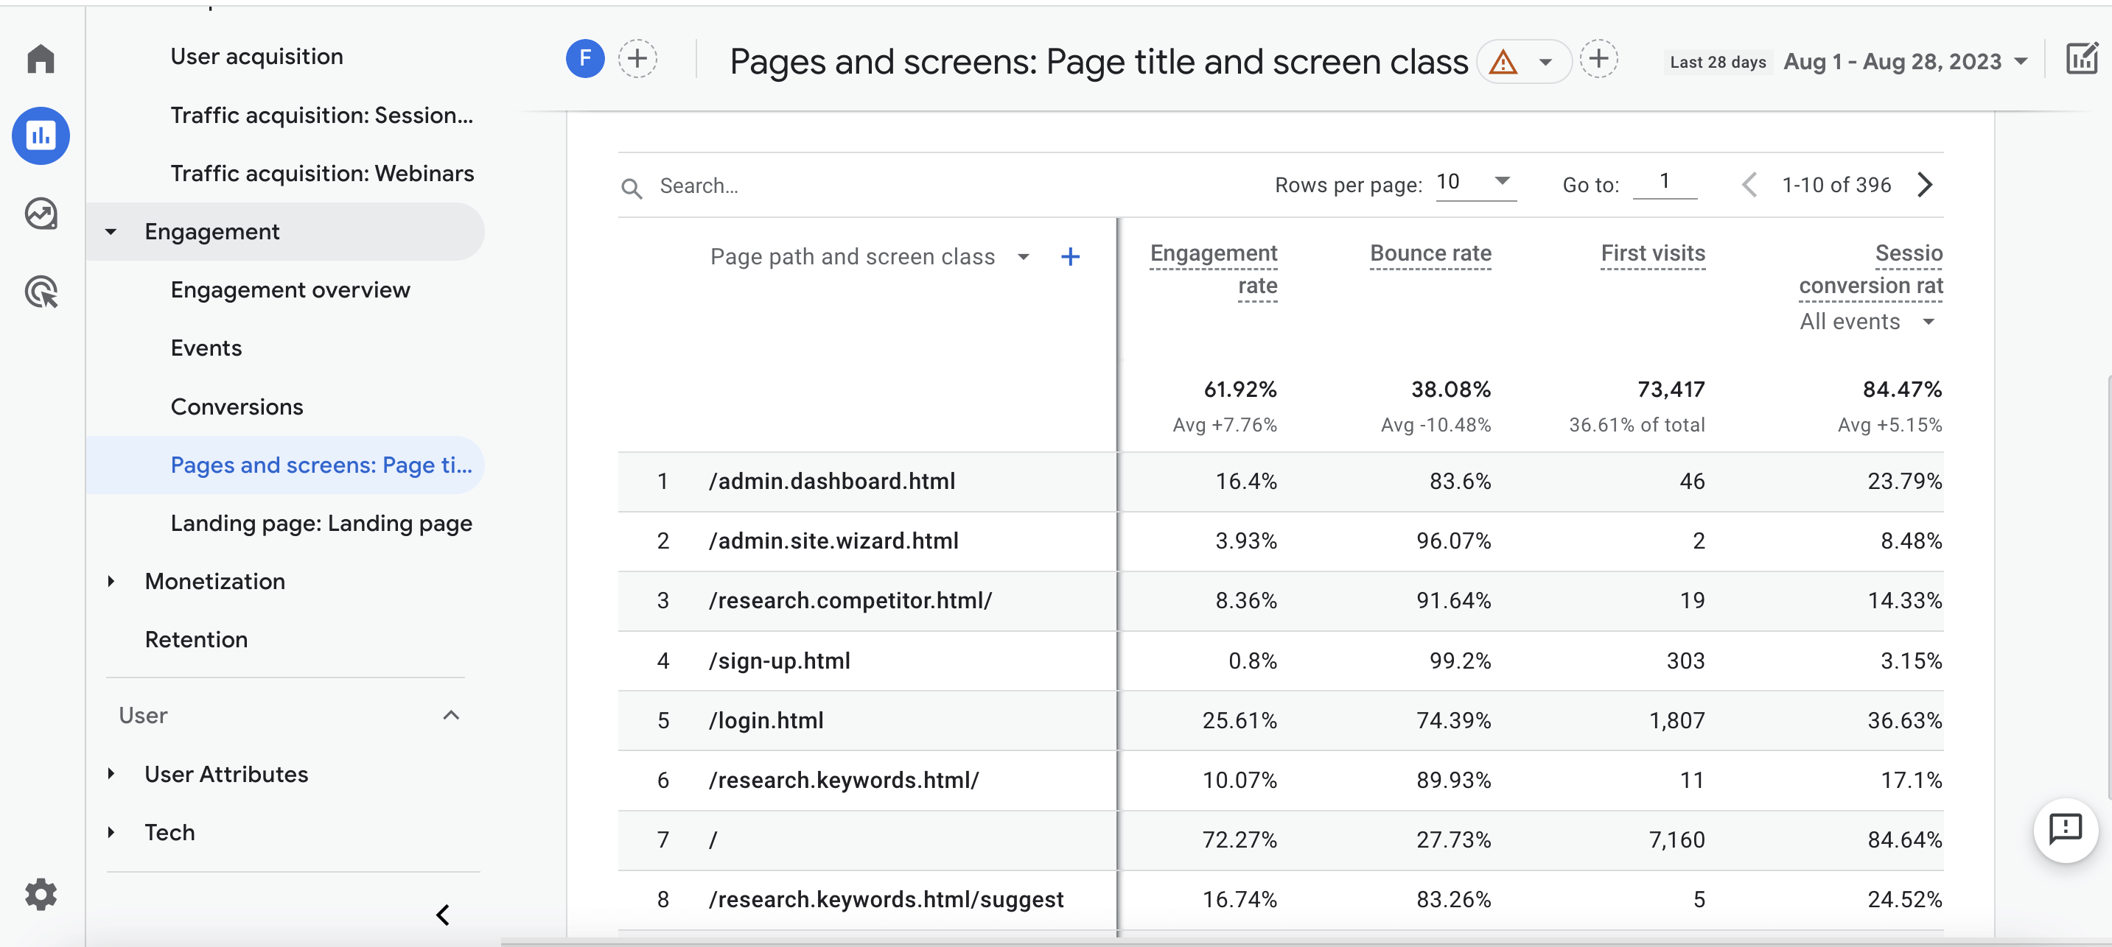Image resolution: width=2112 pixels, height=947 pixels.
Task: Open the All events dropdown
Action: click(x=1866, y=322)
